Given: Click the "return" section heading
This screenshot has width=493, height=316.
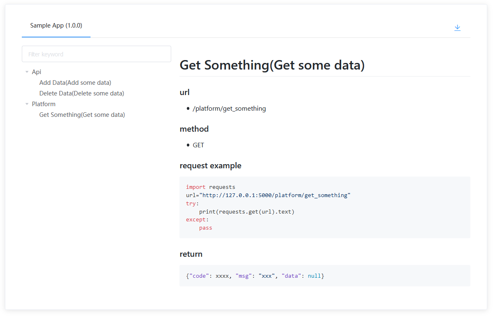Looking at the screenshot, I should click(x=191, y=254).
